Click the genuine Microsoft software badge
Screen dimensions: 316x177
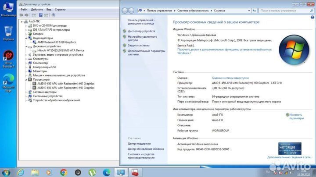290,149
